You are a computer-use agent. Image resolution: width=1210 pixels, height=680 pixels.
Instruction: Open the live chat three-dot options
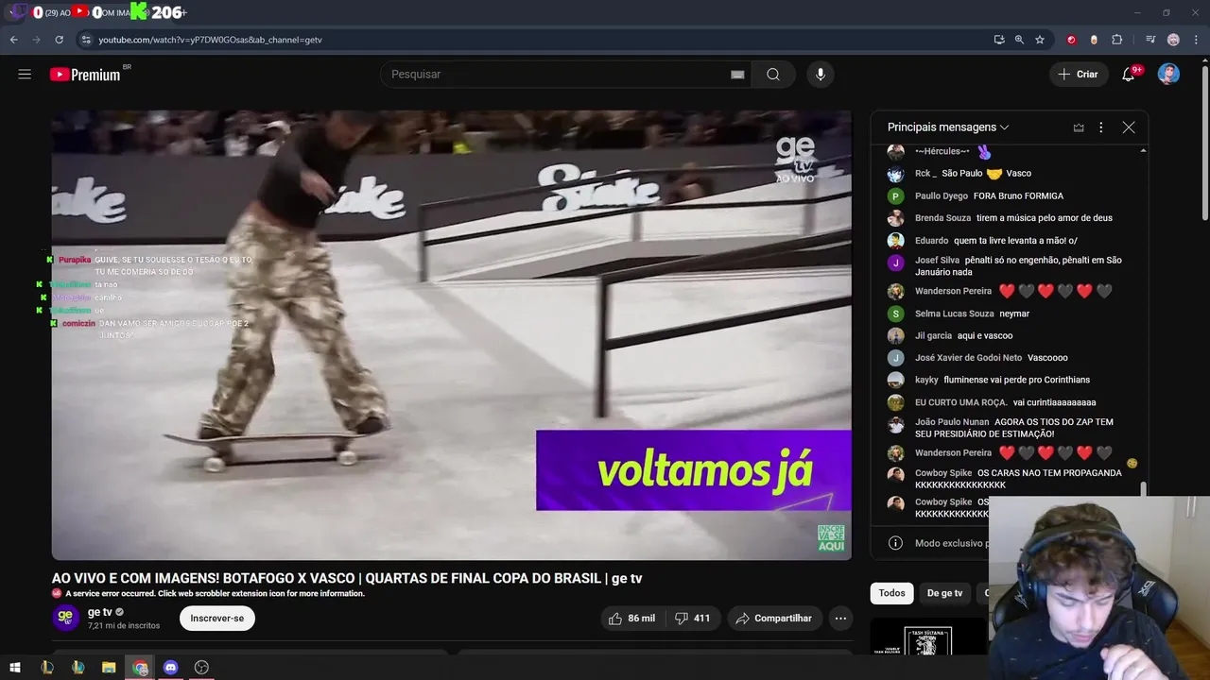[x=1100, y=127]
